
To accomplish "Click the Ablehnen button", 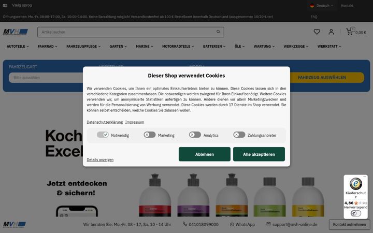I will pyautogui.click(x=205, y=154).
